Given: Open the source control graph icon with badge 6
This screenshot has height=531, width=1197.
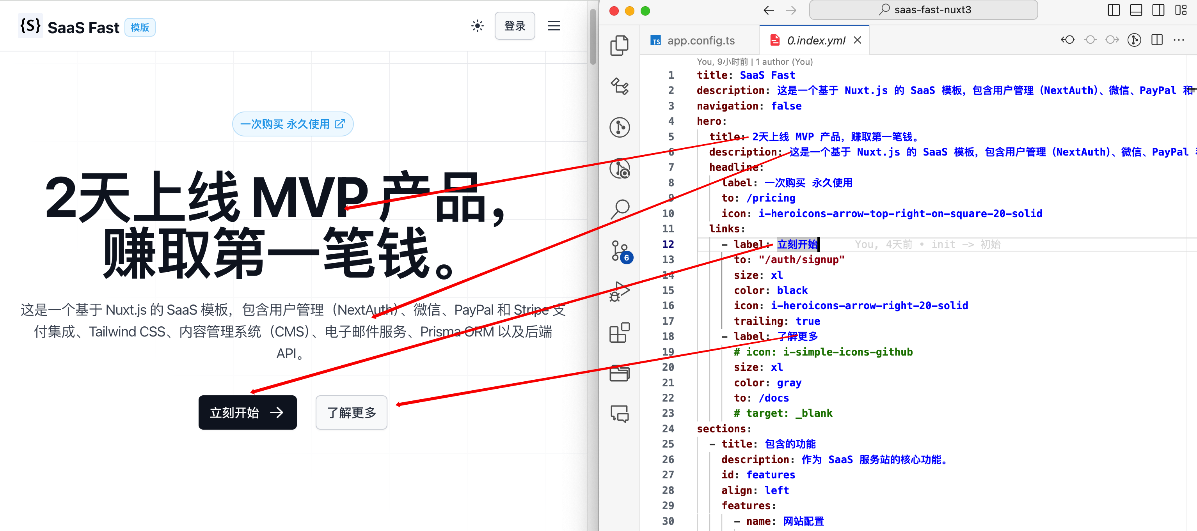Looking at the screenshot, I should (x=621, y=251).
